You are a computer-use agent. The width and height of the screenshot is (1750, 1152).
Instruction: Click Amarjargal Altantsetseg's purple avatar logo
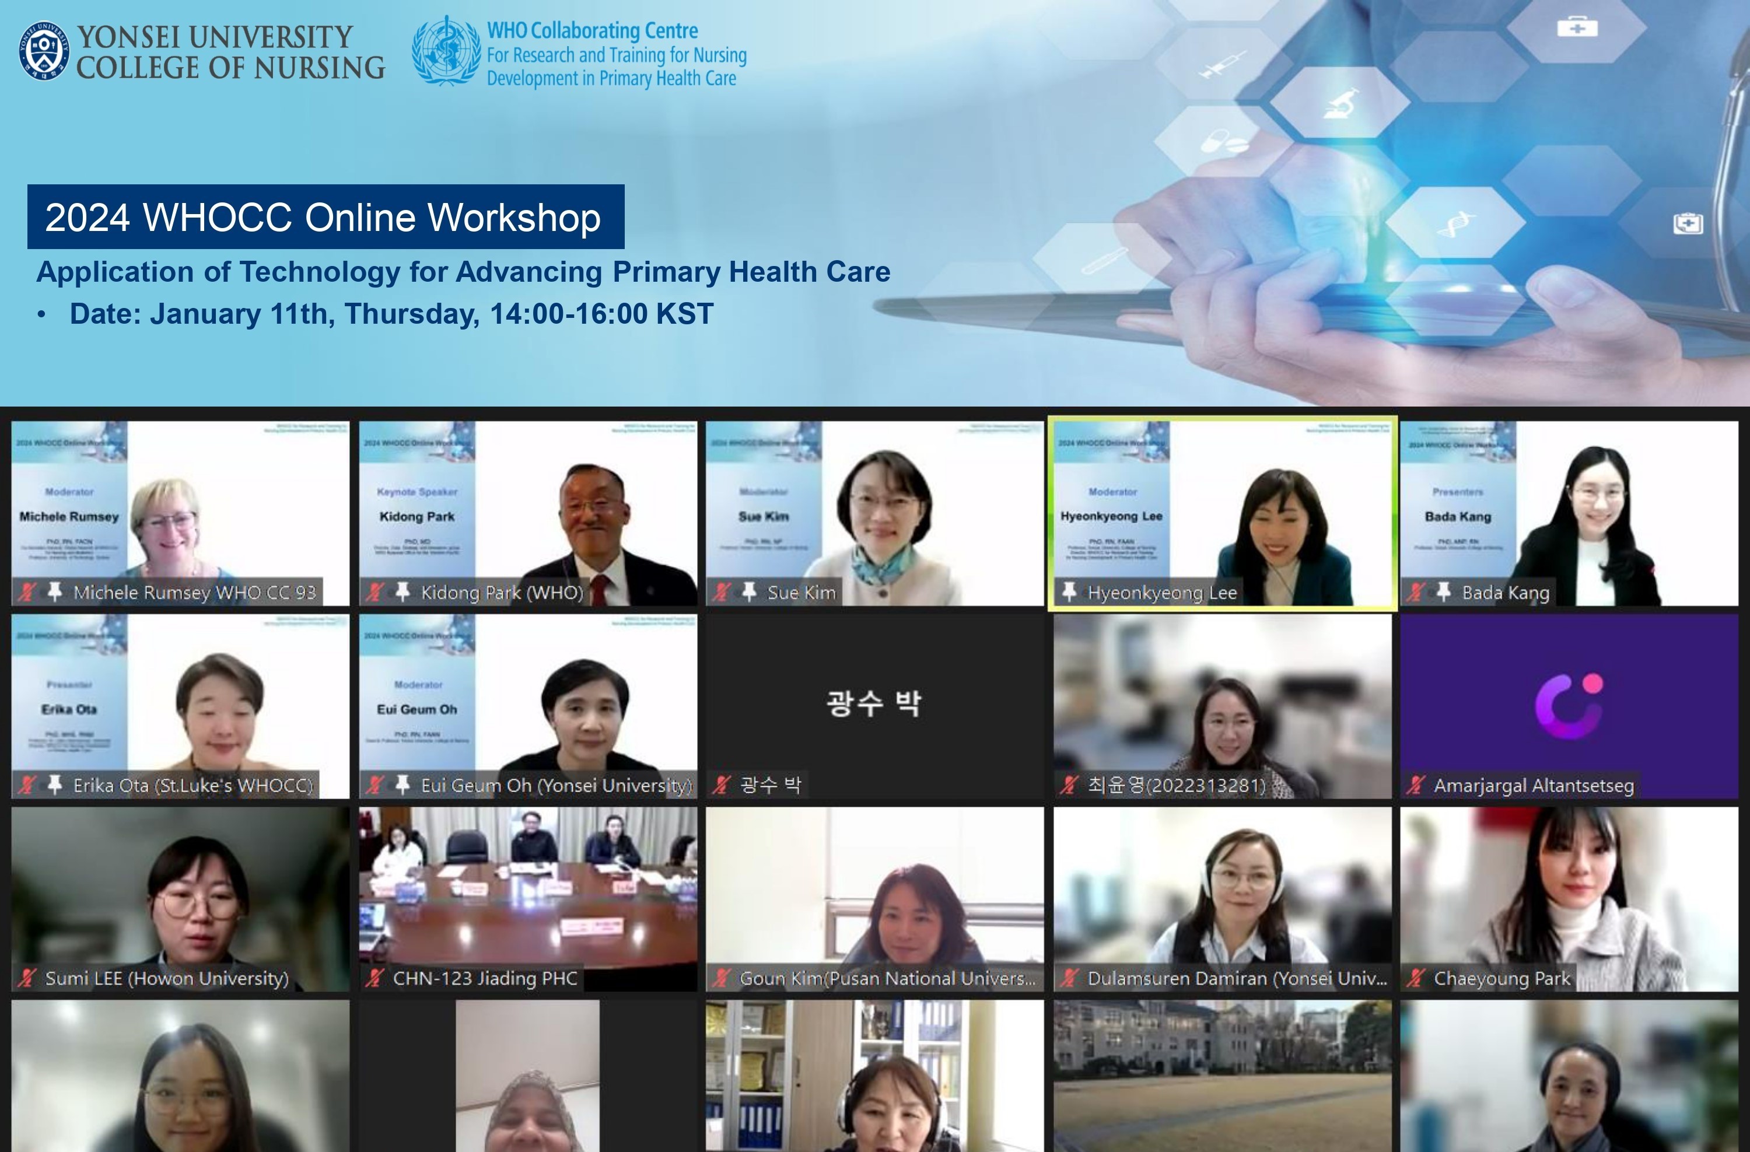[x=1569, y=705]
